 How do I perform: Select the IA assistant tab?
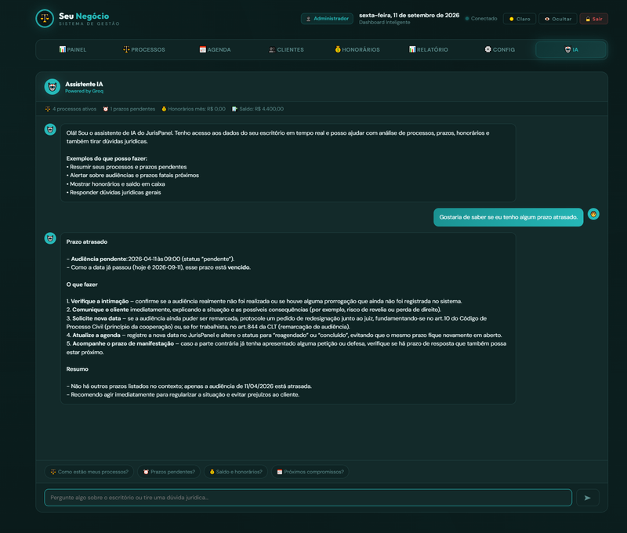571,49
